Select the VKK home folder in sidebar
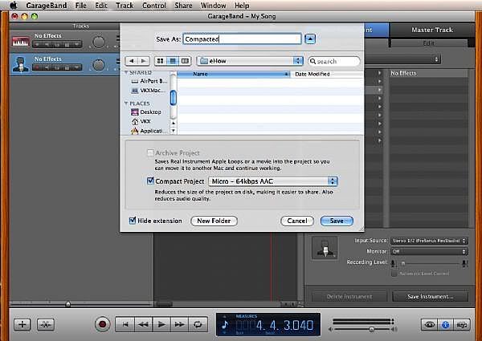The width and height of the screenshot is (482, 341). [x=141, y=121]
